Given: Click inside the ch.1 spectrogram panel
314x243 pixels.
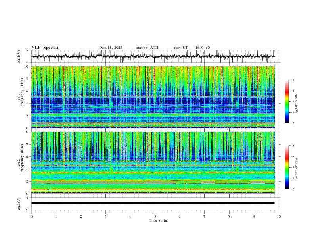Looking at the screenshot, I should pyautogui.click(x=153, y=97).
